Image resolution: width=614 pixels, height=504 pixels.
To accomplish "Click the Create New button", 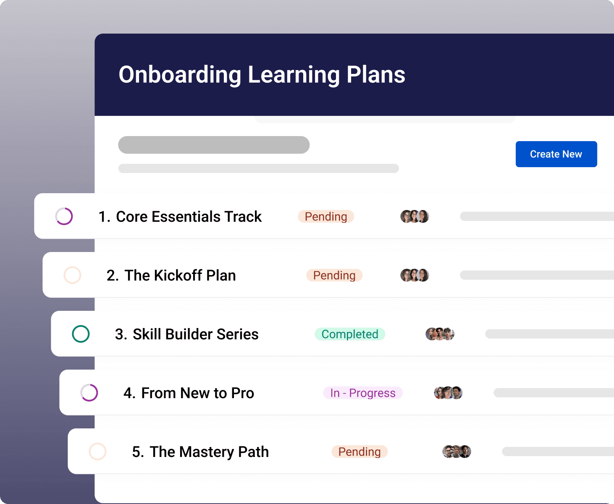I will (x=556, y=154).
